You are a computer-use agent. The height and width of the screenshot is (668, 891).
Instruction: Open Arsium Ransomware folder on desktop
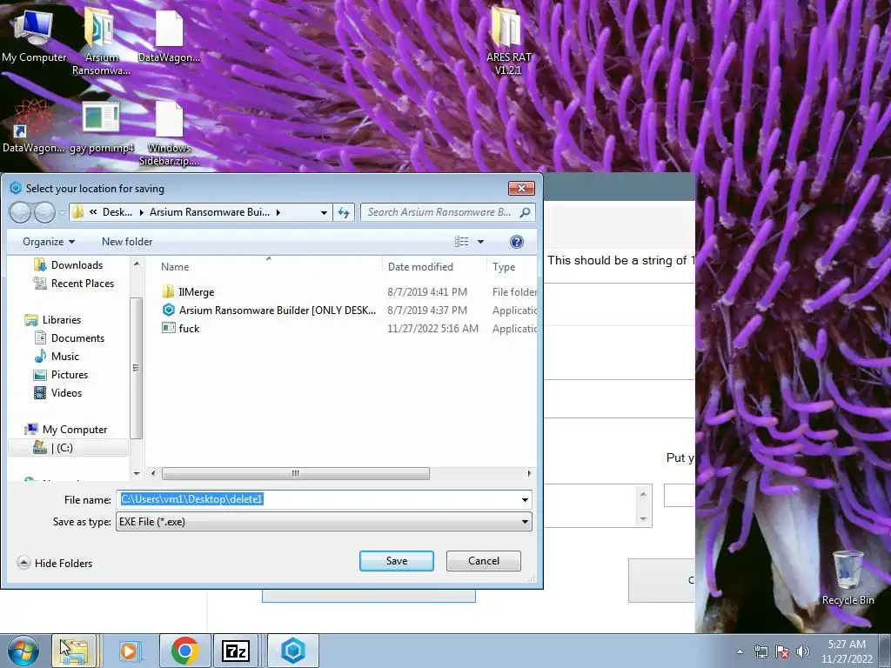(101, 41)
